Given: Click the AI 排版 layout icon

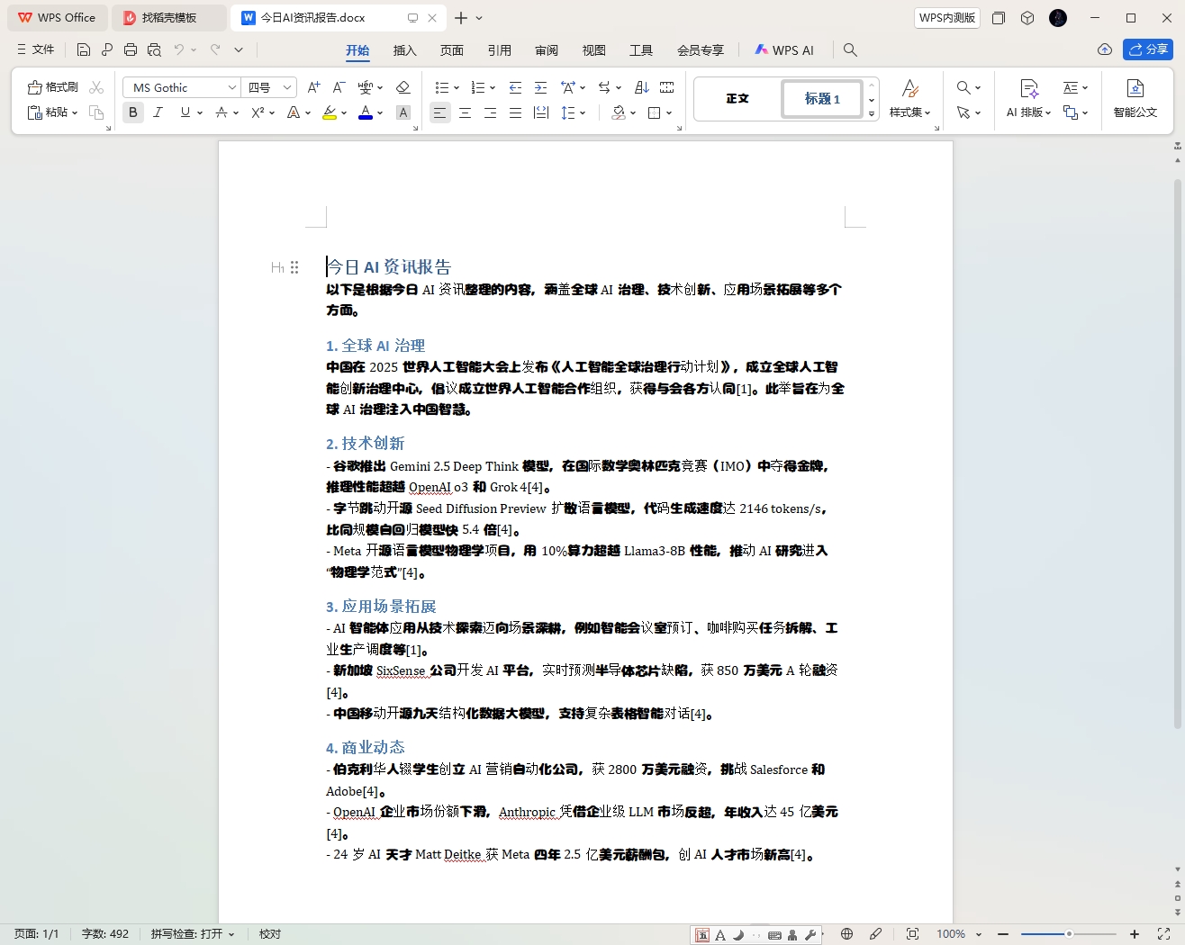Looking at the screenshot, I should pos(1029,88).
